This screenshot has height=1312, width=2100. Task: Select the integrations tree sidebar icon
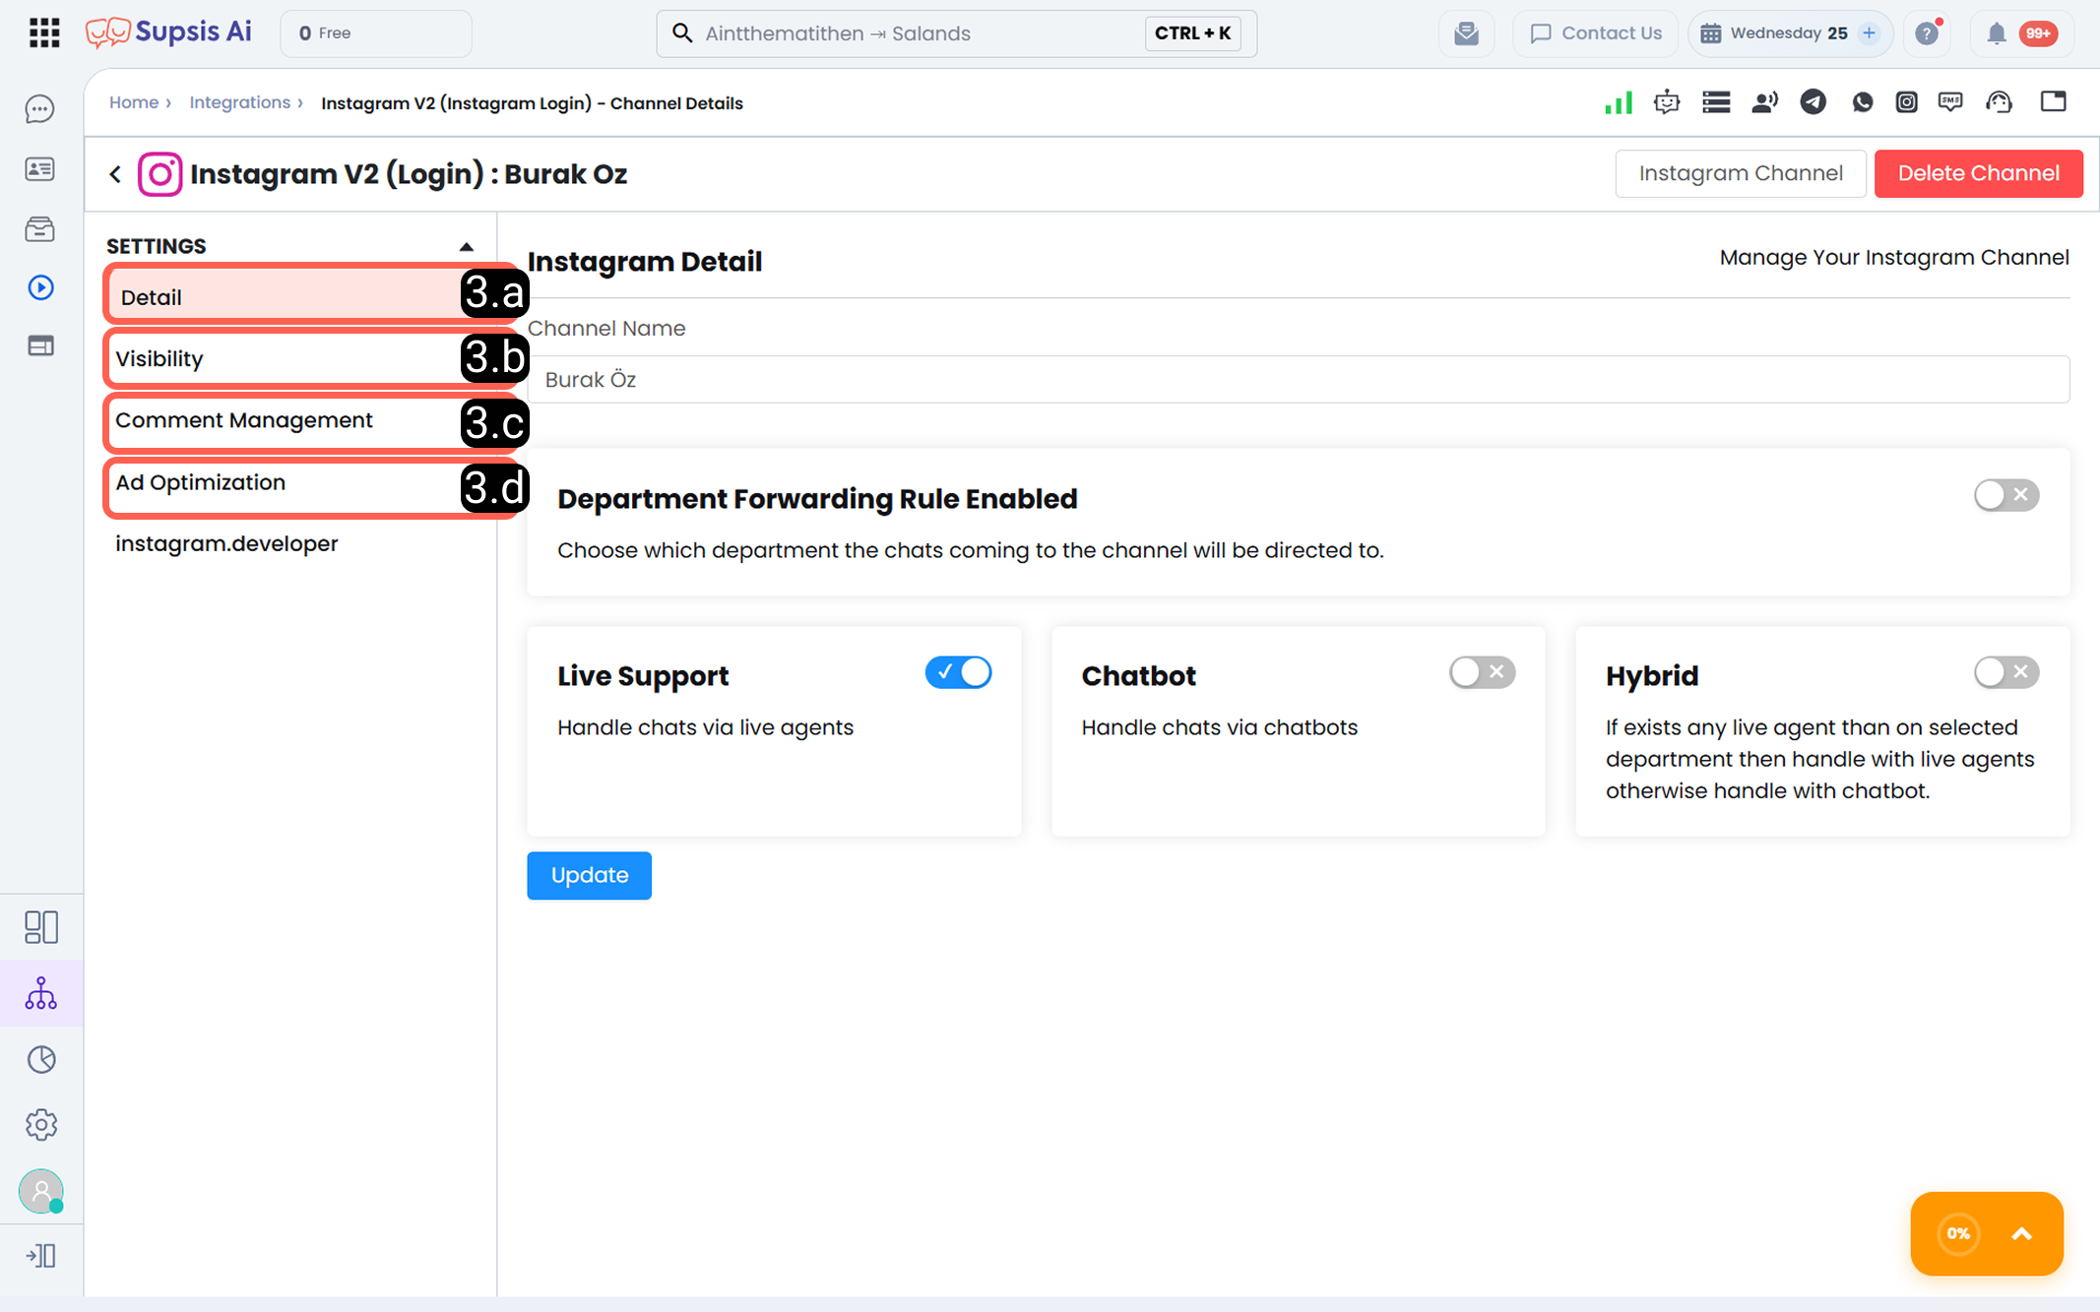[x=40, y=993]
